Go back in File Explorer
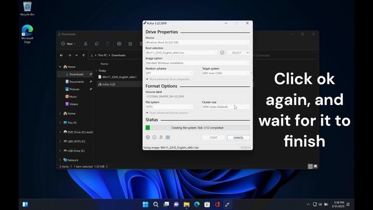373x210 pixels. pyautogui.click(x=62, y=55)
